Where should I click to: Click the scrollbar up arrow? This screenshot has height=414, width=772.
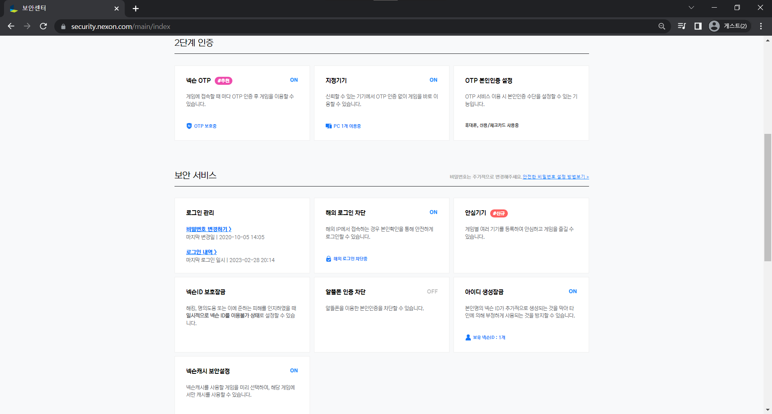768,40
